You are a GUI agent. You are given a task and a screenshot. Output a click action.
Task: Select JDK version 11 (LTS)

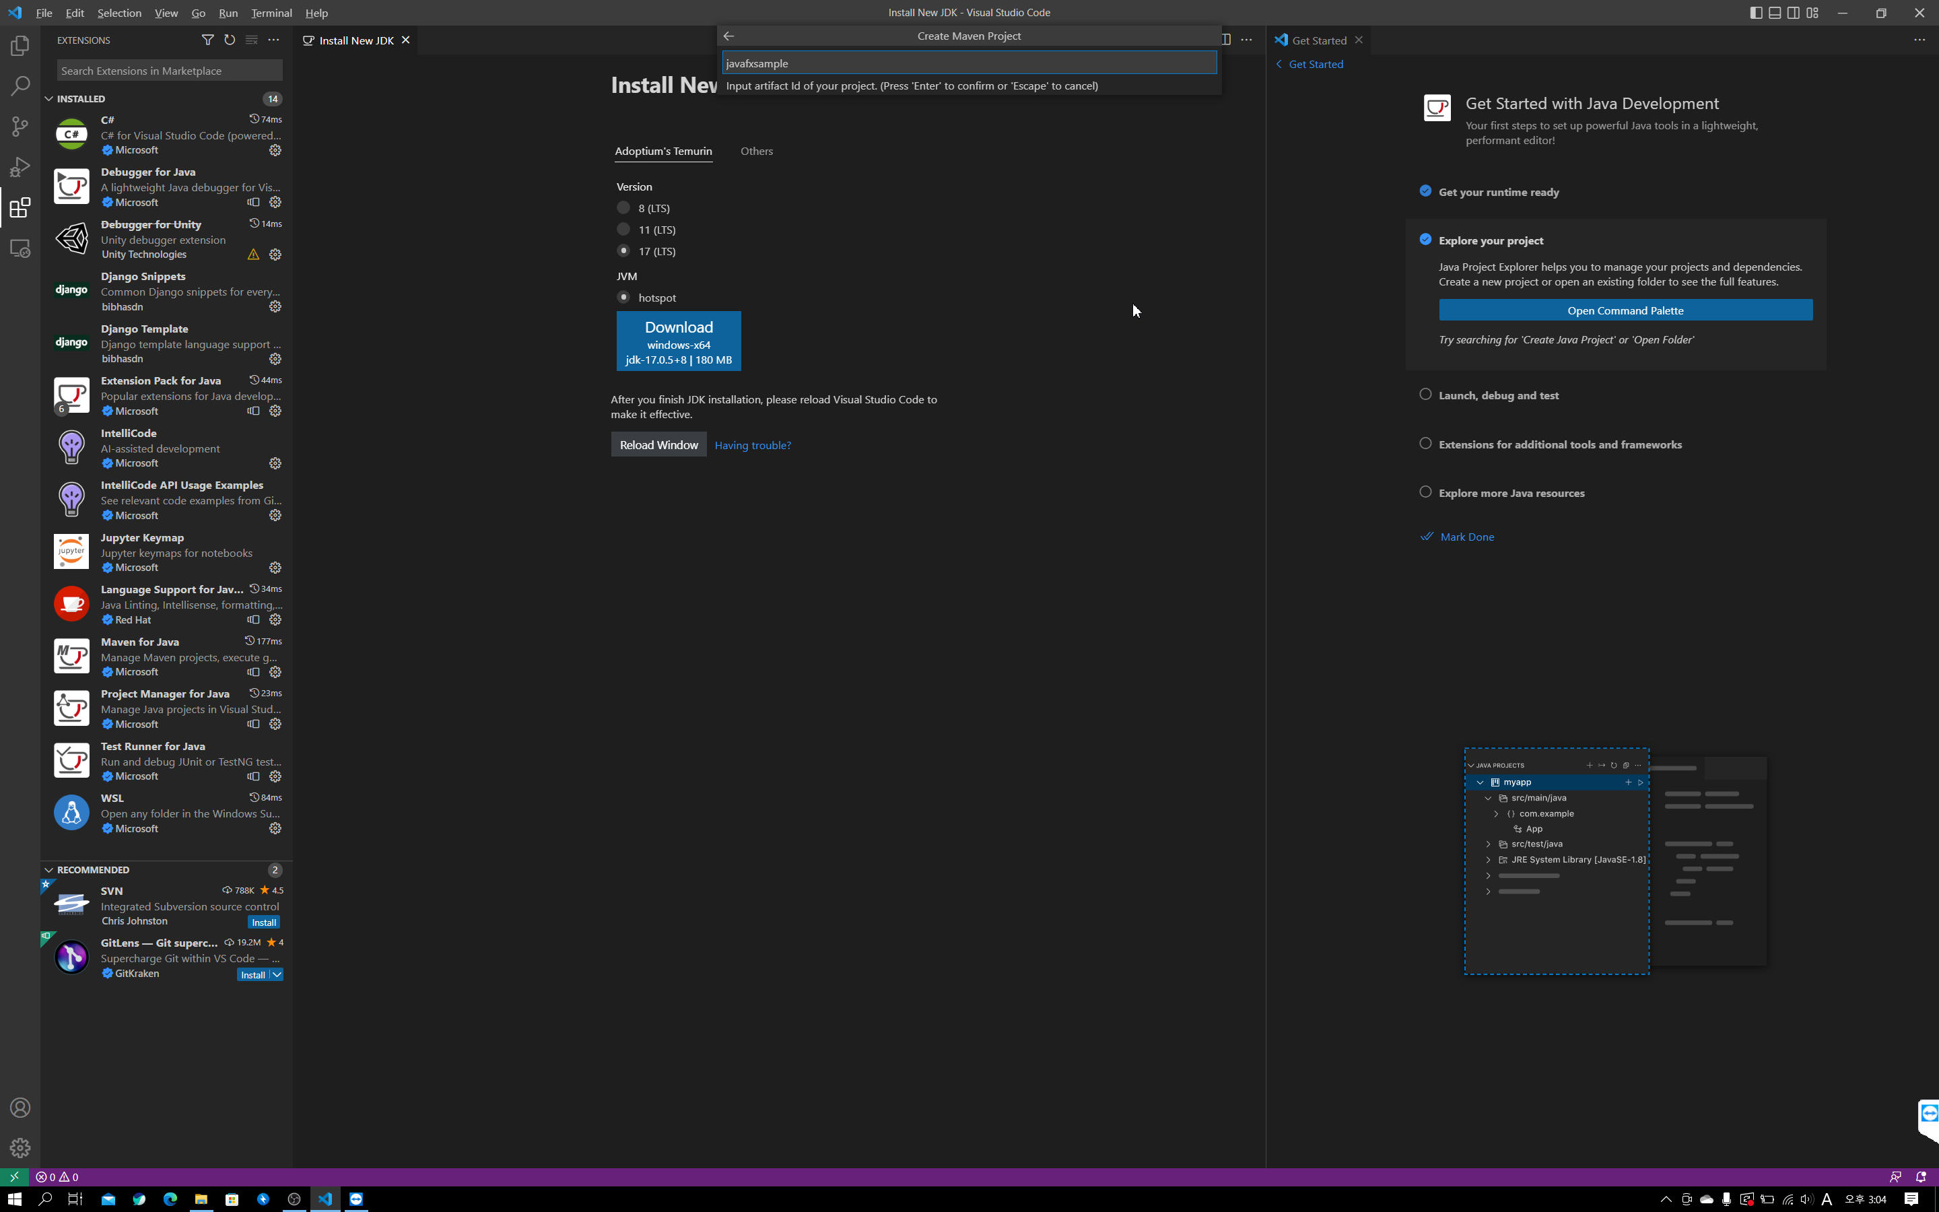click(623, 229)
